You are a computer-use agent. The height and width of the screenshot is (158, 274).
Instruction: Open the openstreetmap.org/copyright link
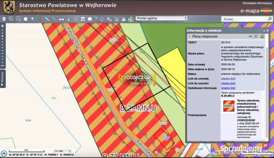(x=258, y=155)
